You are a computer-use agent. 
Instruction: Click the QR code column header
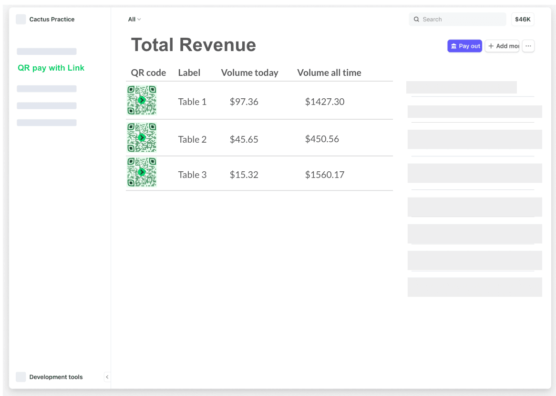point(148,73)
